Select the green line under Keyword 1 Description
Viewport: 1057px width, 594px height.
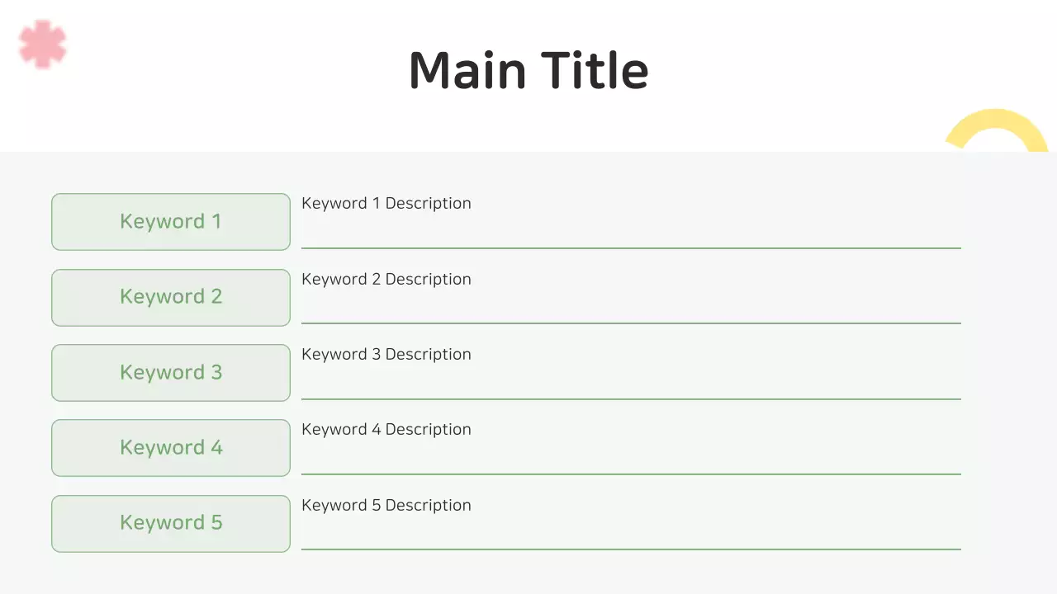(631, 247)
